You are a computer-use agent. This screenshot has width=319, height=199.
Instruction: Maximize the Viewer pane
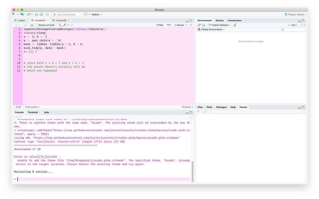pyautogui.click(x=303, y=108)
